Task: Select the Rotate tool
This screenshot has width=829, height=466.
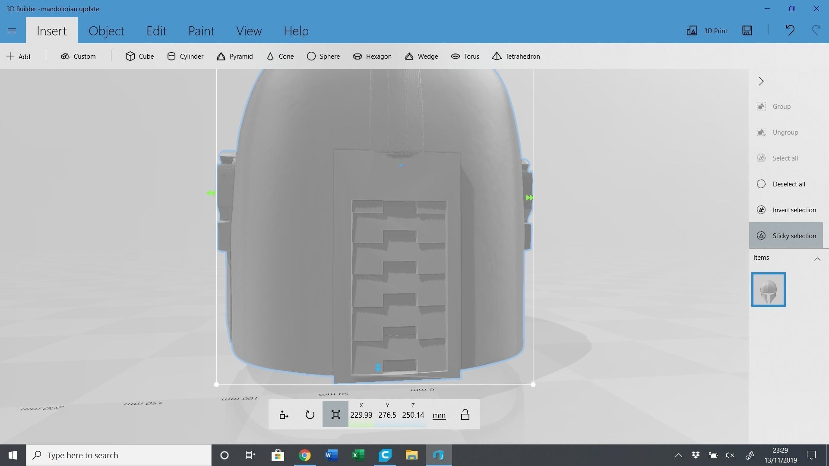Action: (x=310, y=415)
